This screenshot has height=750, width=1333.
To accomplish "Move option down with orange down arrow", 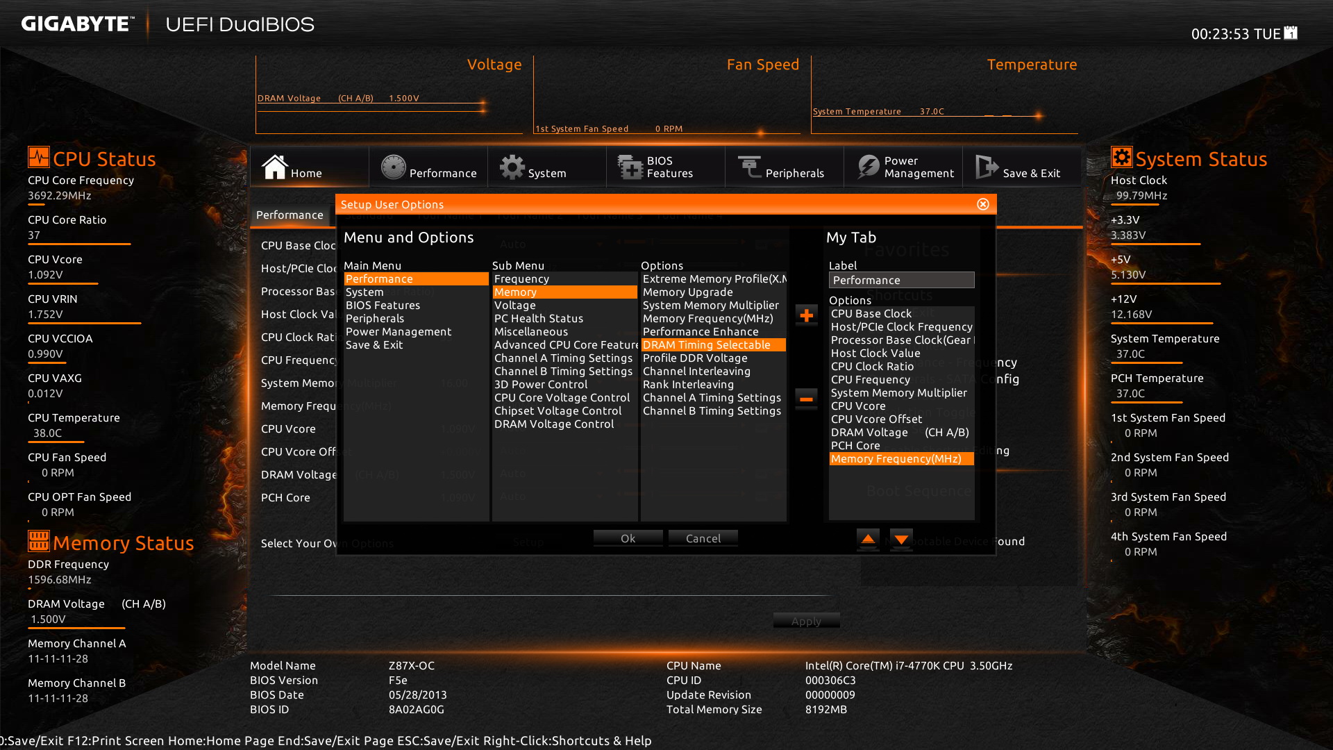I will click(901, 539).
